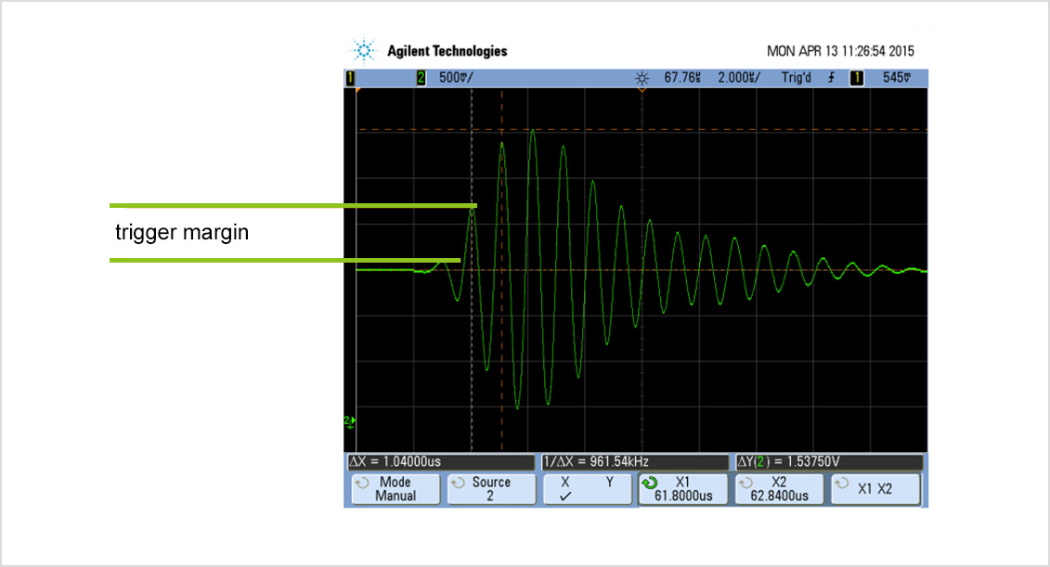Click the trigger source 1 badge
The image size is (1050, 567).
click(x=856, y=78)
